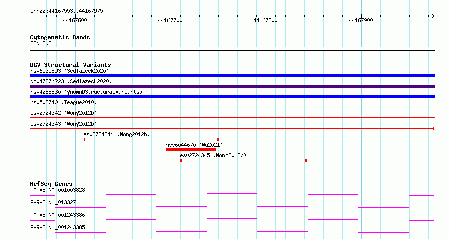
Task: Click the red span under esv2724344
Action: click(151, 139)
